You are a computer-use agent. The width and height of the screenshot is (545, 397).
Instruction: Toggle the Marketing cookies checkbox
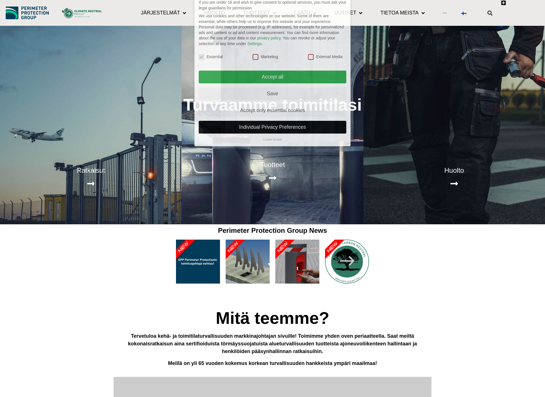click(255, 57)
